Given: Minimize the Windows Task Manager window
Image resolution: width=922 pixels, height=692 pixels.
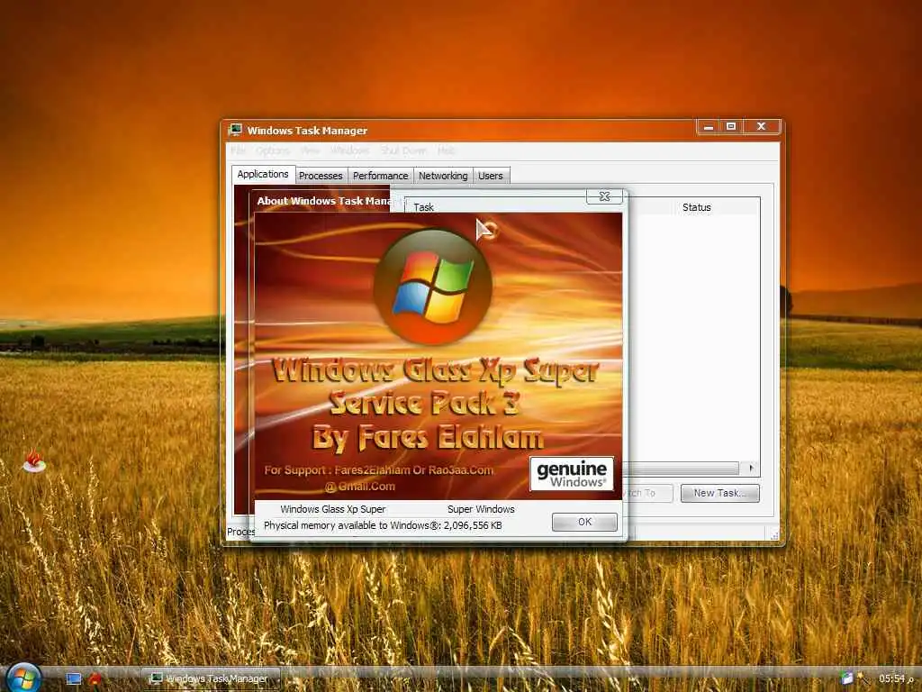Looking at the screenshot, I should click(709, 126).
